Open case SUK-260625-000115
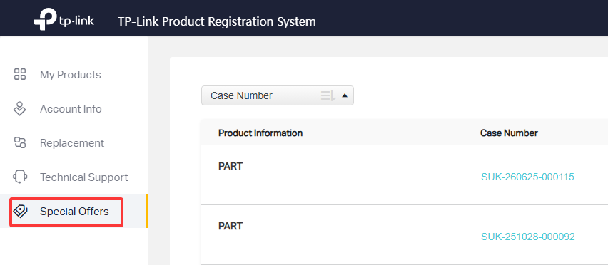The image size is (608, 265). 527,177
